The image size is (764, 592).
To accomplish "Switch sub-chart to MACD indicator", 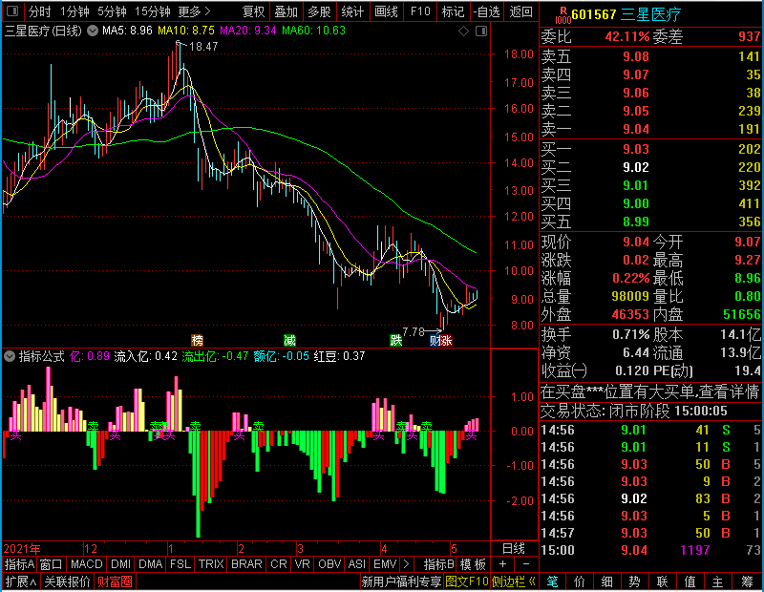I will [x=87, y=564].
